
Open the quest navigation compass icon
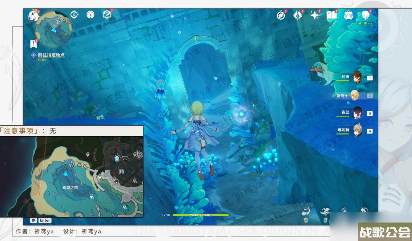[91, 15]
